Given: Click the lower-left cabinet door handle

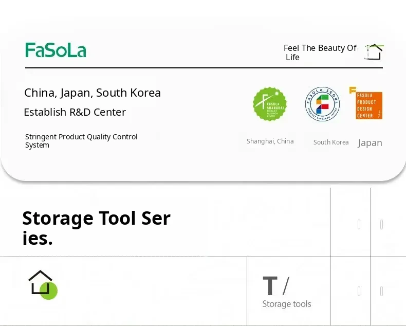Looking at the screenshot, I should click(359, 292).
